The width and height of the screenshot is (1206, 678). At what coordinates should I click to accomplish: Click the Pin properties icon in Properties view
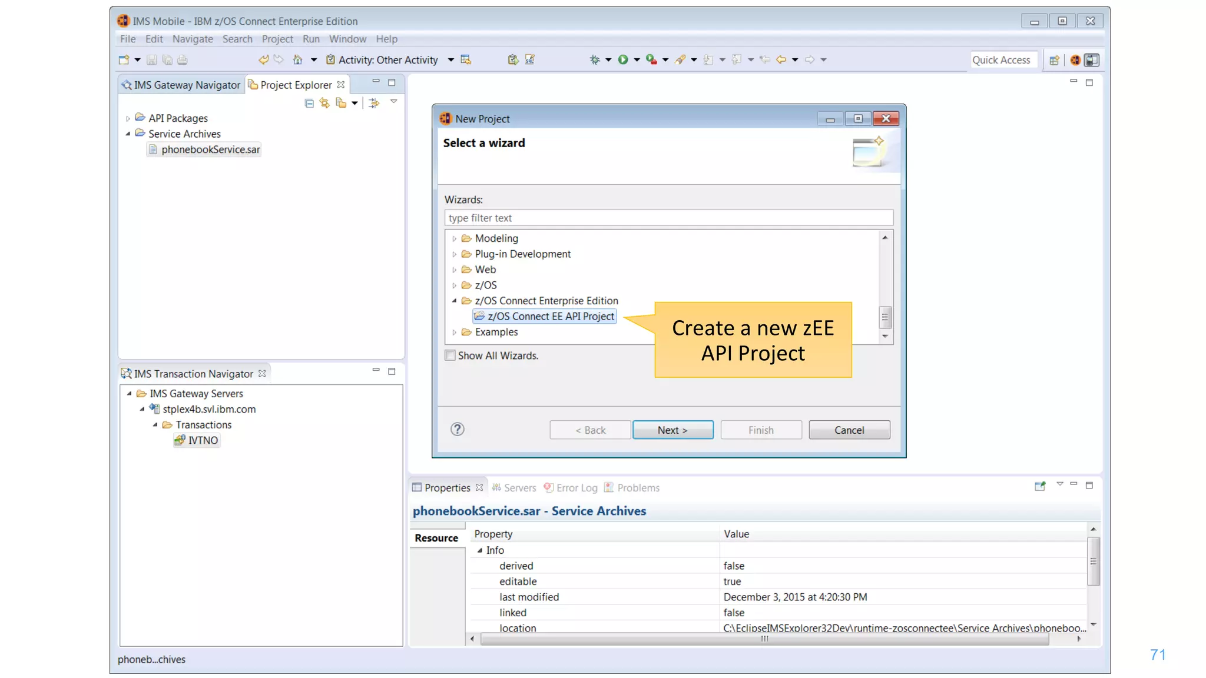click(x=1040, y=486)
